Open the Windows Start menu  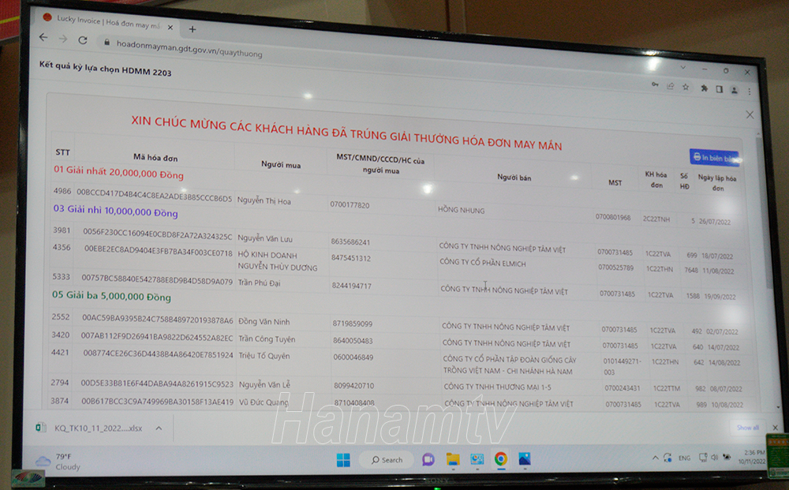pyautogui.click(x=343, y=460)
